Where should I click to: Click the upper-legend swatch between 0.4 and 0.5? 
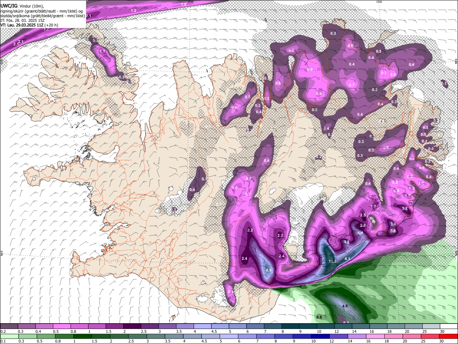tap(44, 326)
